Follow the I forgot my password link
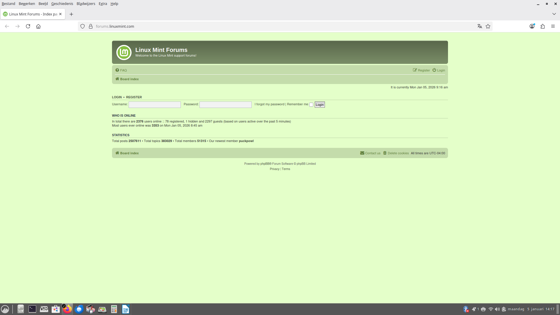Image resolution: width=560 pixels, height=315 pixels. [x=269, y=104]
